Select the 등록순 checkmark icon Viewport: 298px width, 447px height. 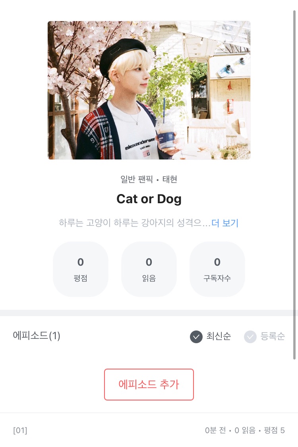250,337
